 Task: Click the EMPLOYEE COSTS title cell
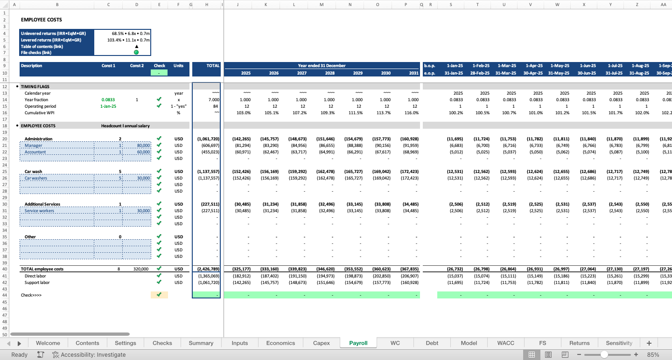tap(42, 20)
